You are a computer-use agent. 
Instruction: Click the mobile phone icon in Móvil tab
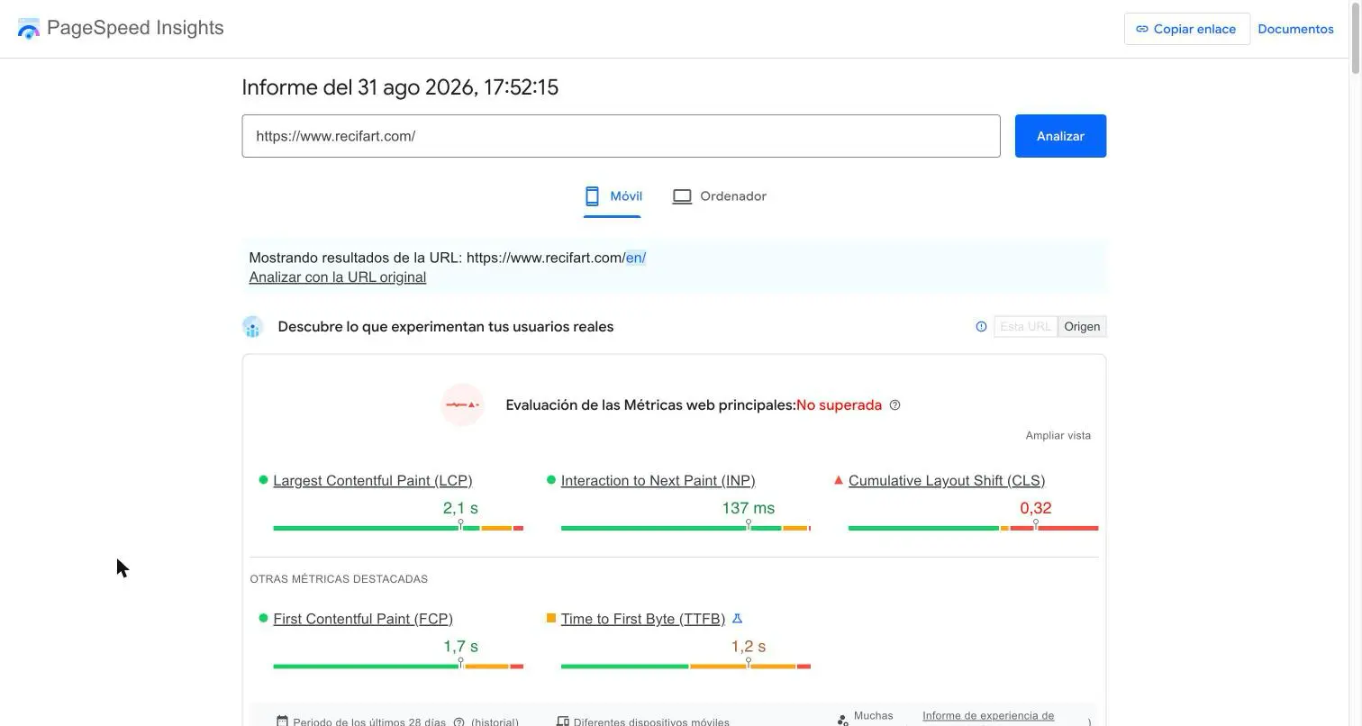[x=592, y=196]
